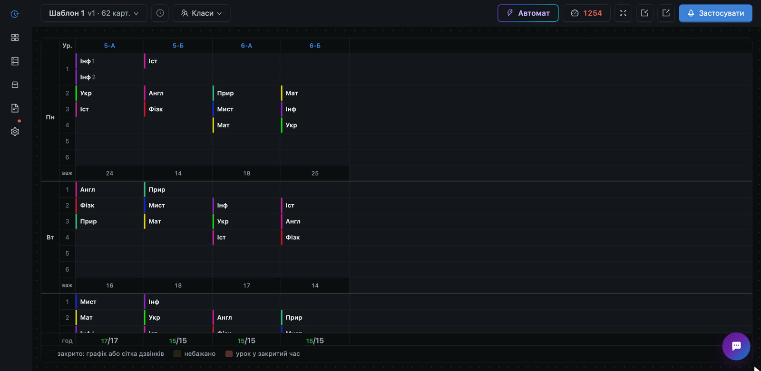
Task: Click the Monday weight value 25
Action: point(315,173)
